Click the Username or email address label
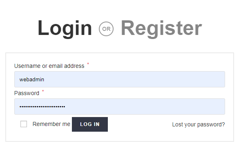Screen dimensions: 241x152 point(49,66)
